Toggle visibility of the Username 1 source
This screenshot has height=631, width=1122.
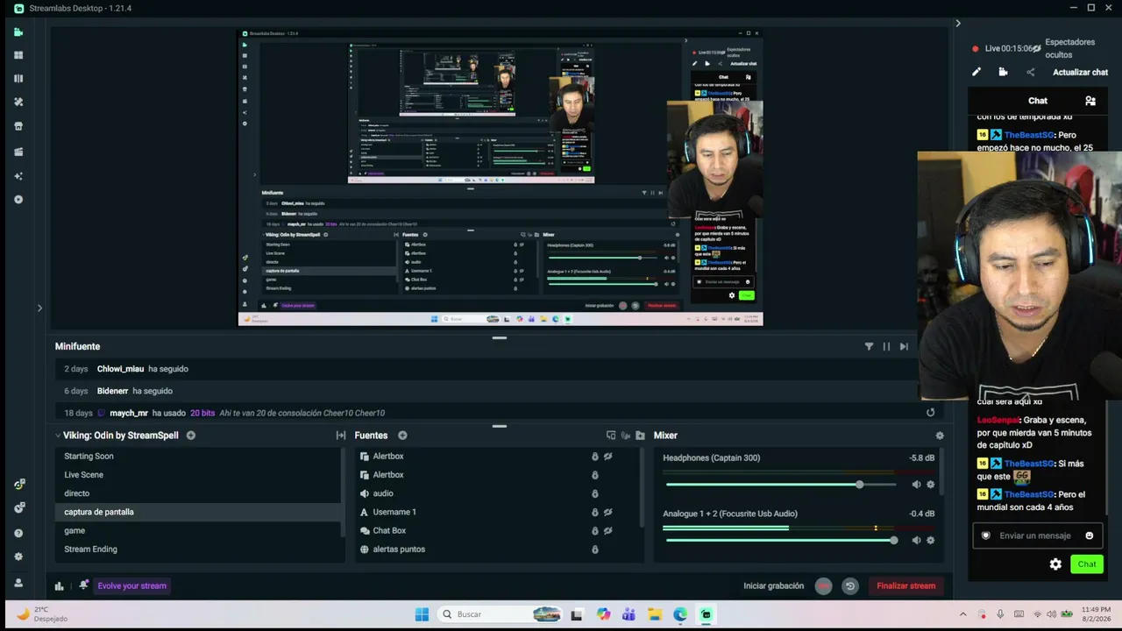607,512
